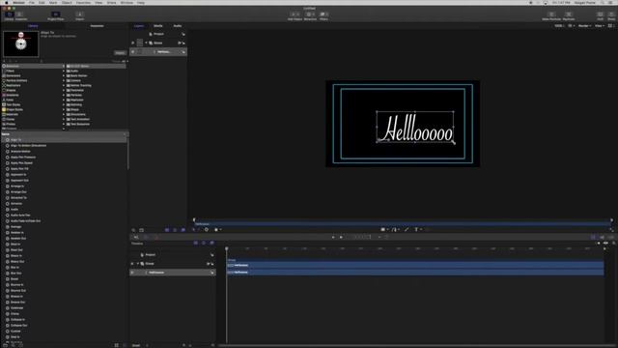Expand the Basic Motion behaviors folder
The image size is (618, 348).
click(x=78, y=75)
